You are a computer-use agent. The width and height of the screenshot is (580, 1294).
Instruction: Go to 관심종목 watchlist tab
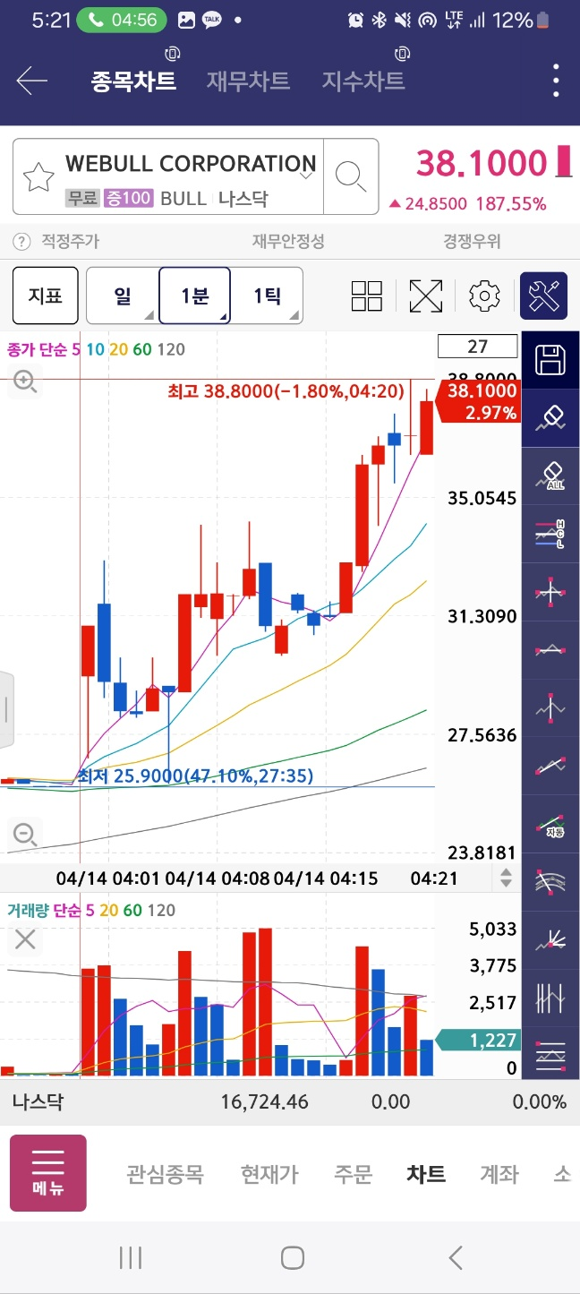pos(165,1174)
